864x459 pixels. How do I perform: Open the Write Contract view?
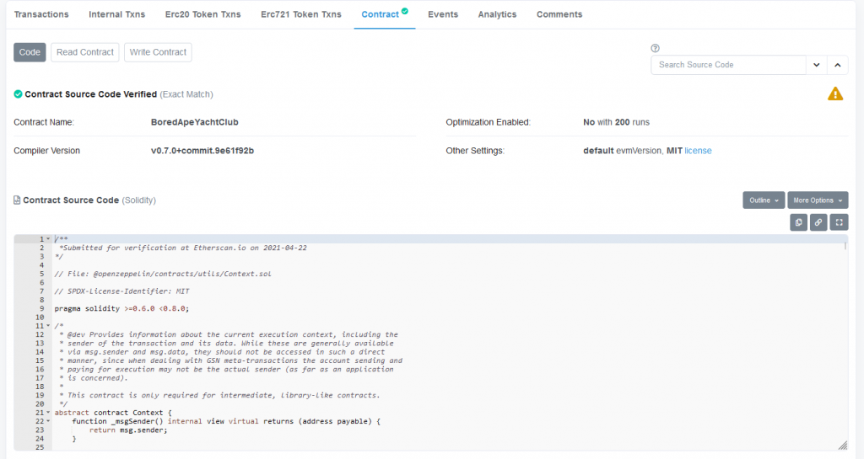[158, 52]
